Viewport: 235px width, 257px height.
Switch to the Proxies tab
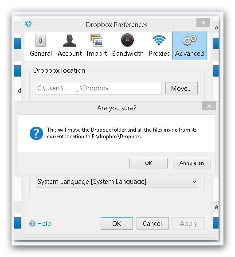tap(159, 46)
